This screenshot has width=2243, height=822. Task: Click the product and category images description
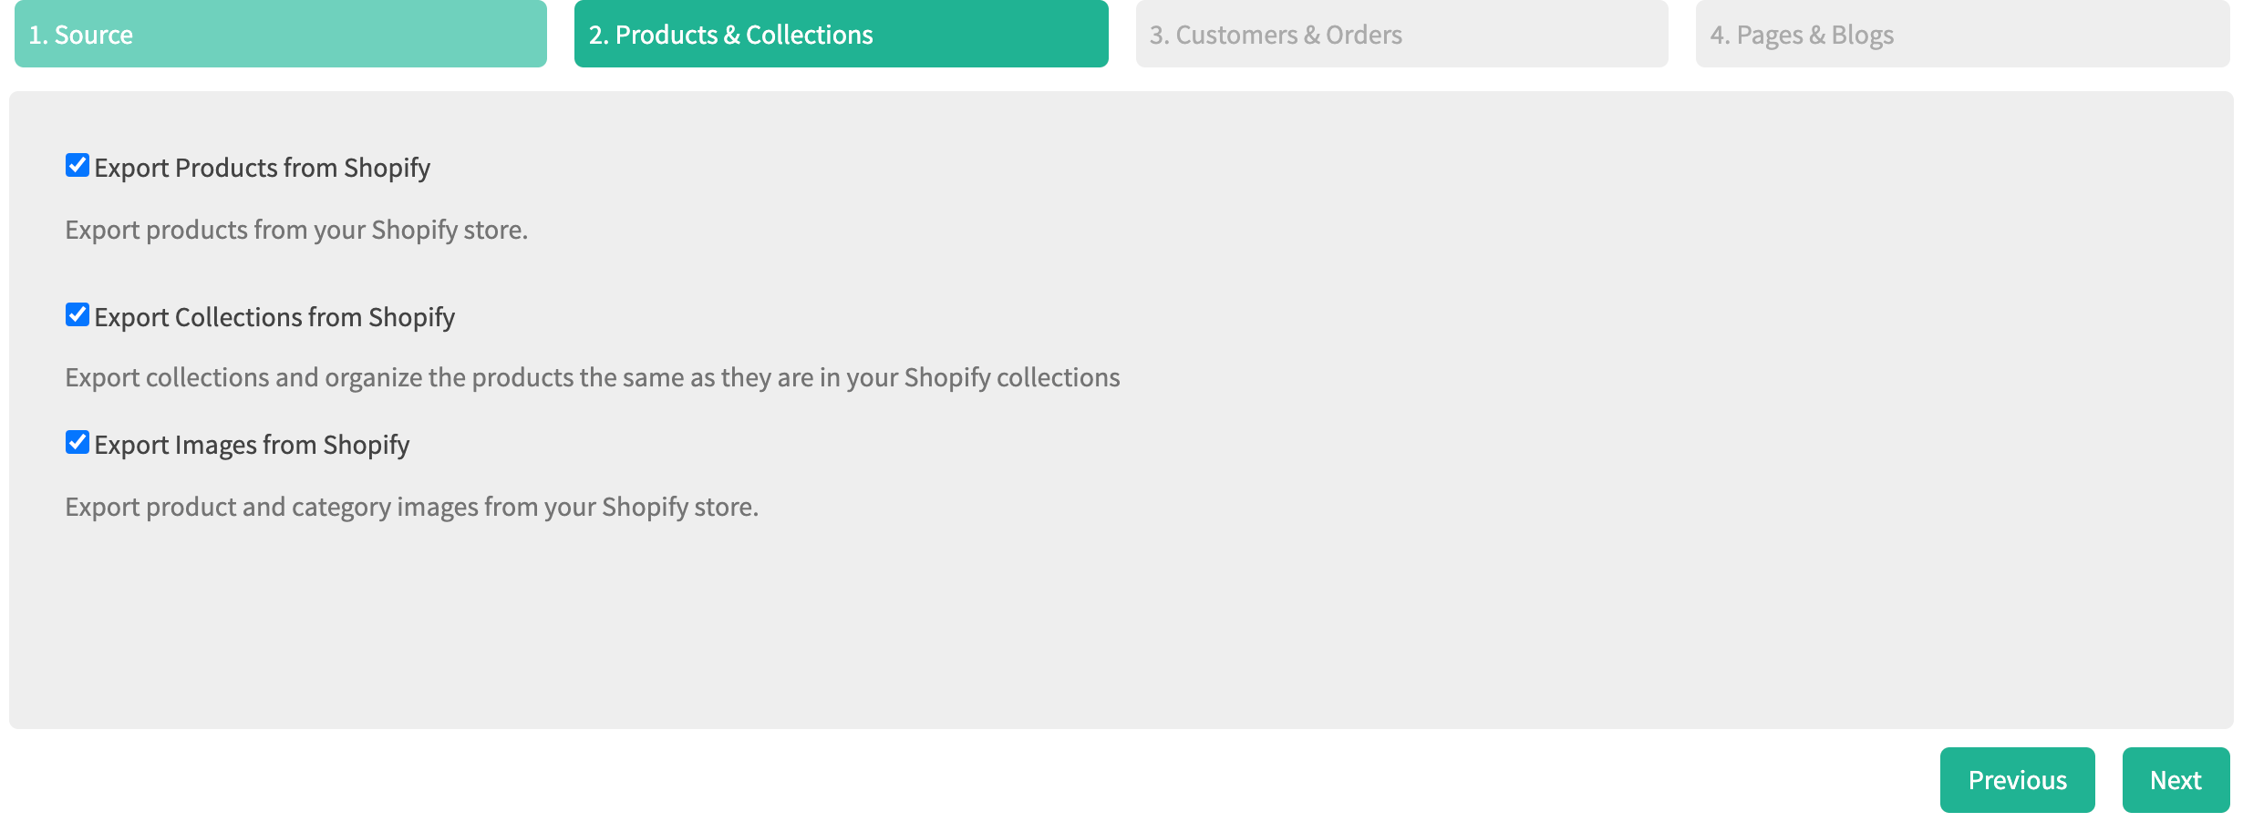[411, 507]
